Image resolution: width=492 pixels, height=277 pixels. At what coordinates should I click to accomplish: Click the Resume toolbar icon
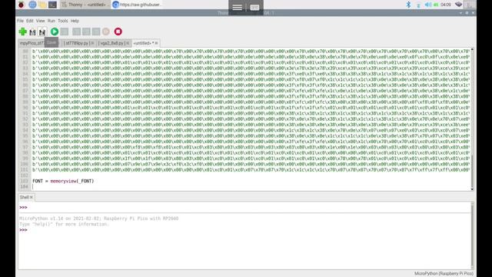[x=106, y=32]
